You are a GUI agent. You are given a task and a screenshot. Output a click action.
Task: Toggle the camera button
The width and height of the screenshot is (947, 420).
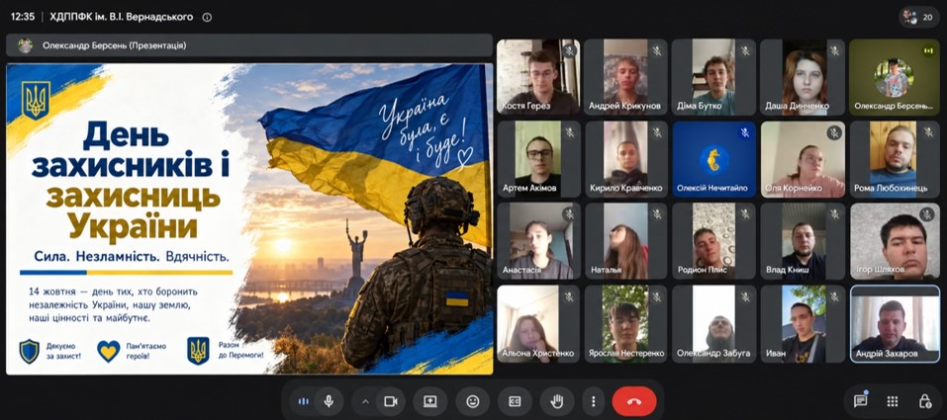pos(391,402)
